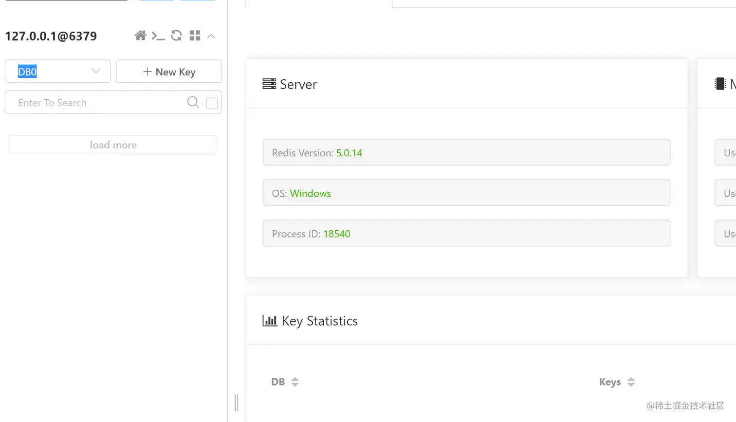Sort the table by the Keys column

(x=617, y=382)
